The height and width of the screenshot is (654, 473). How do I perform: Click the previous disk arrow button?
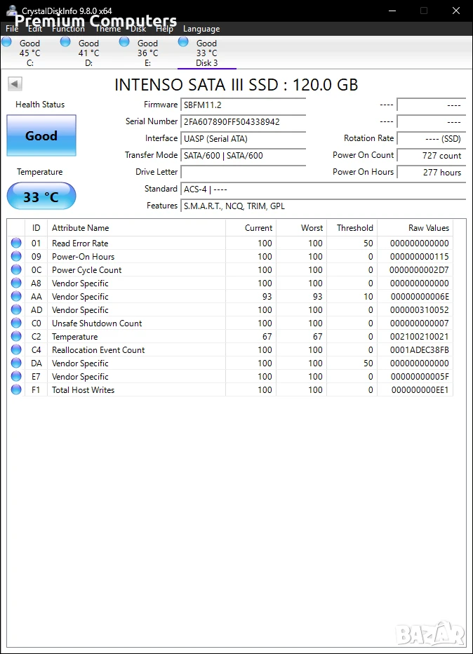[15, 84]
